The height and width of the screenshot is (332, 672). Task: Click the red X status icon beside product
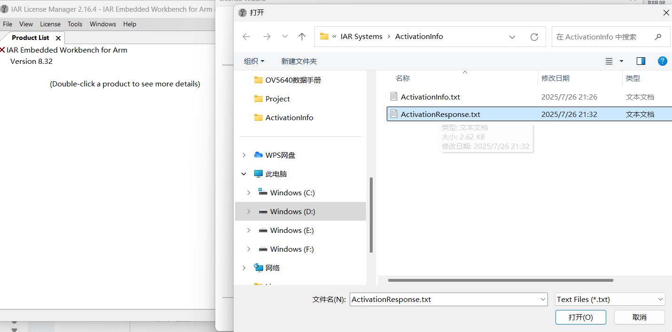3,50
